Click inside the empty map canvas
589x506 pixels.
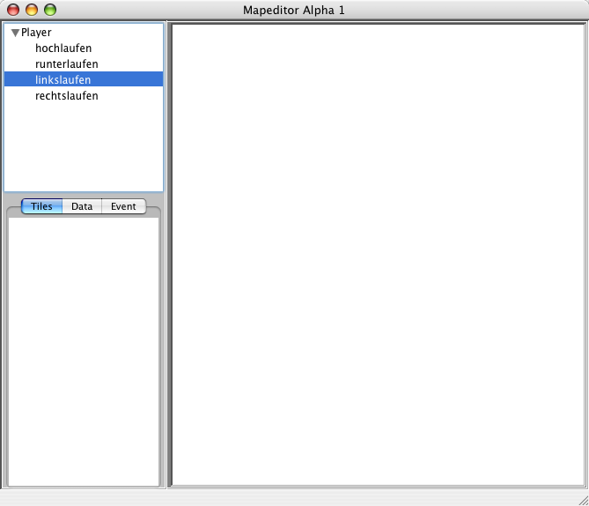pyautogui.click(x=377, y=254)
